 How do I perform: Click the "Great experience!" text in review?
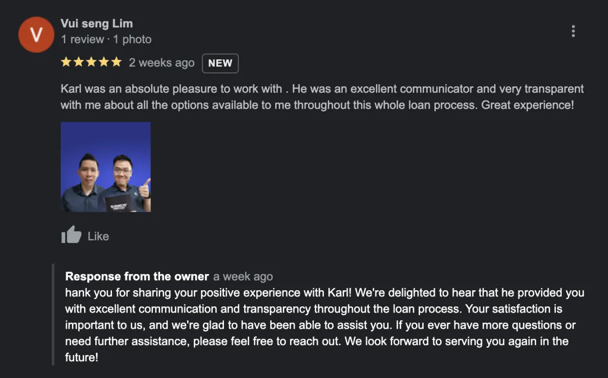527,106
